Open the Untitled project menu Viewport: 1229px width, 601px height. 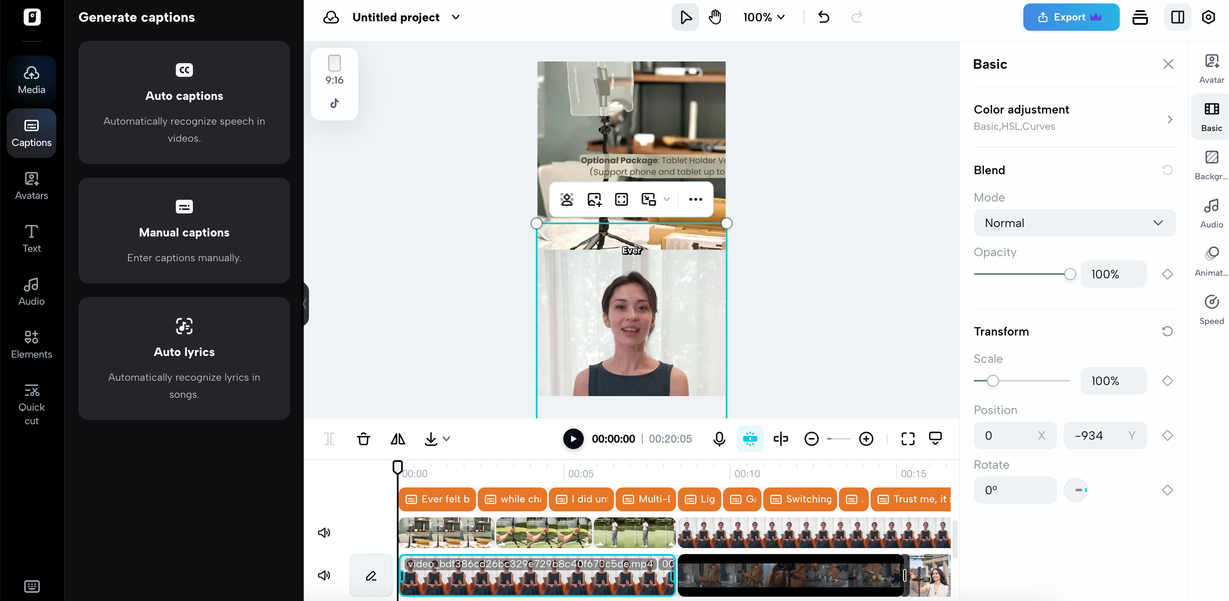405,17
